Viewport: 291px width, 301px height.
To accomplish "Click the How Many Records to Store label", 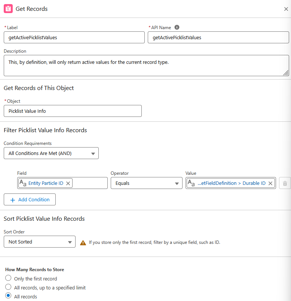I will tap(34, 270).
